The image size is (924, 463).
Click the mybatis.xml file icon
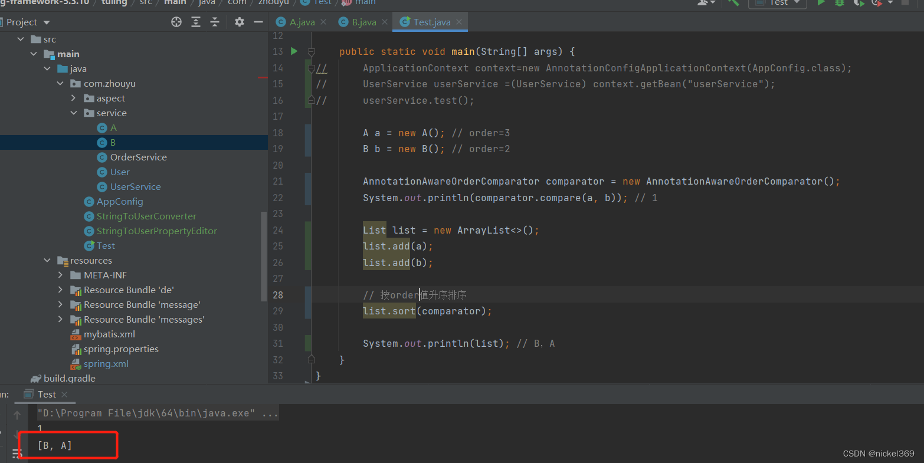click(x=76, y=334)
